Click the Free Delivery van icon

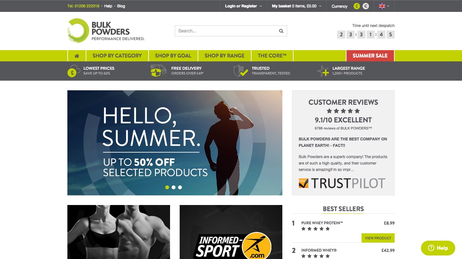[x=158, y=71]
